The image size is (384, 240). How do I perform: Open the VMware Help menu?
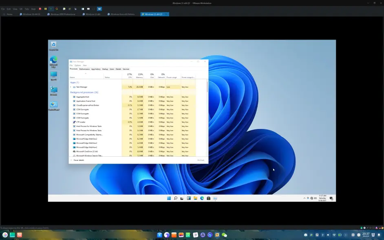(x=33, y=9)
